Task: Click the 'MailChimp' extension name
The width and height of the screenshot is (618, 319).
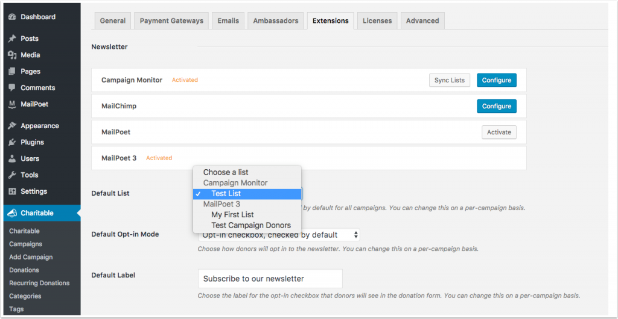Action: (x=119, y=106)
